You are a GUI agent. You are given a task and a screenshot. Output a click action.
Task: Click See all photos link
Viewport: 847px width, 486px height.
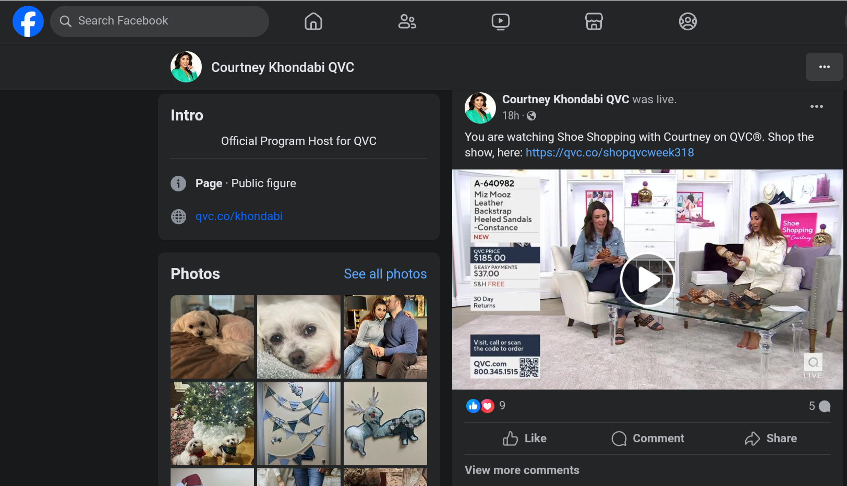click(385, 274)
